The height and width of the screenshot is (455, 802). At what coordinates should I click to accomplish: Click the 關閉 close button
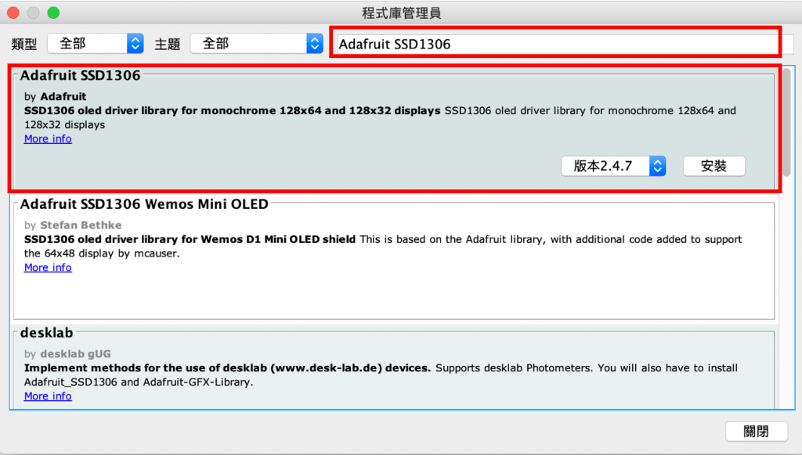pos(757,432)
